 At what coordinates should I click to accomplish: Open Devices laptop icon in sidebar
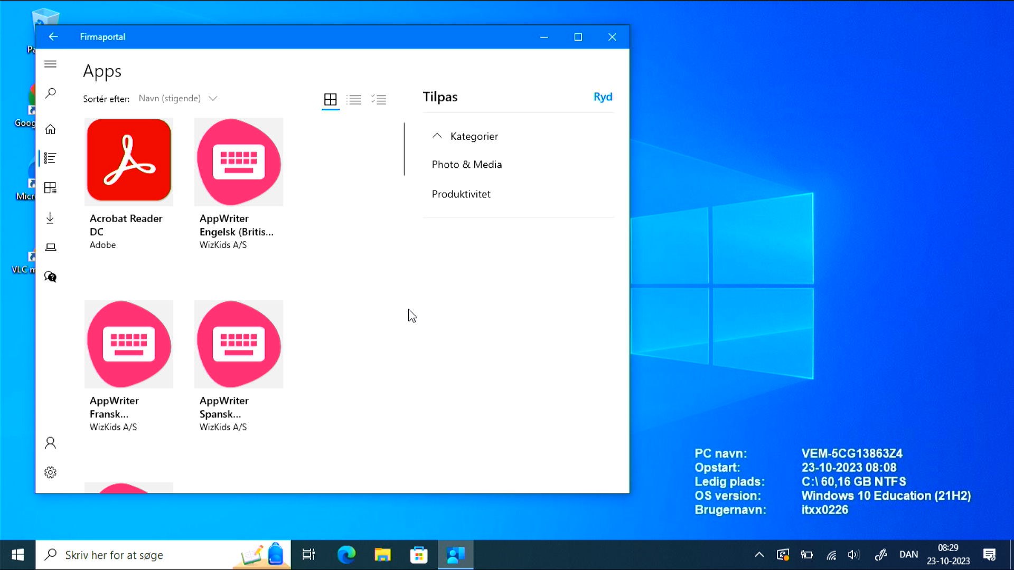point(50,247)
